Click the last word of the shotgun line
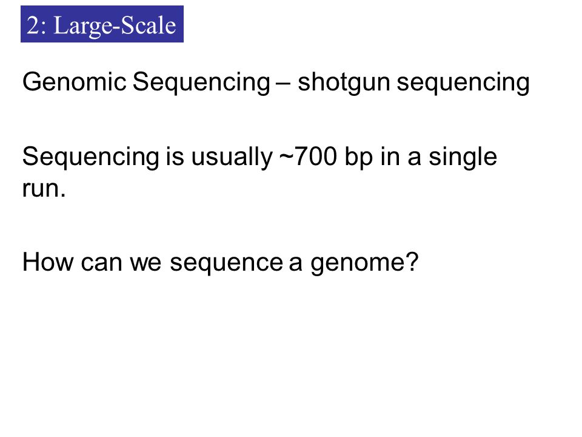Screen dimensions: 582x437 click(x=463, y=83)
